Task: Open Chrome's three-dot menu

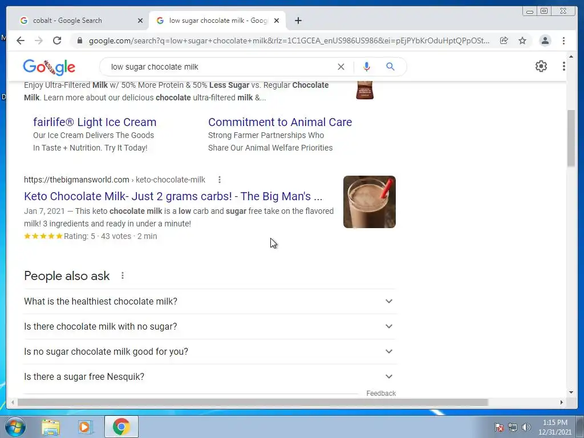Action: tap(564, 40)
